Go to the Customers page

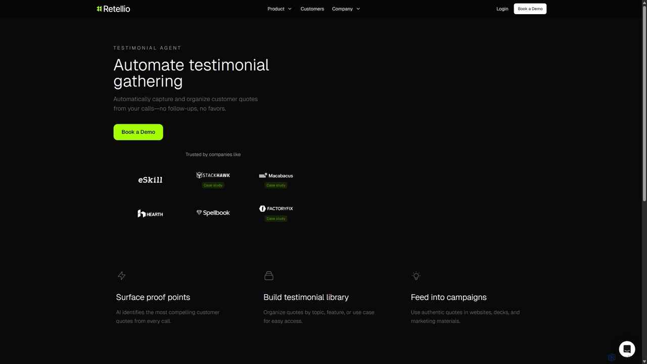[312, 9]
